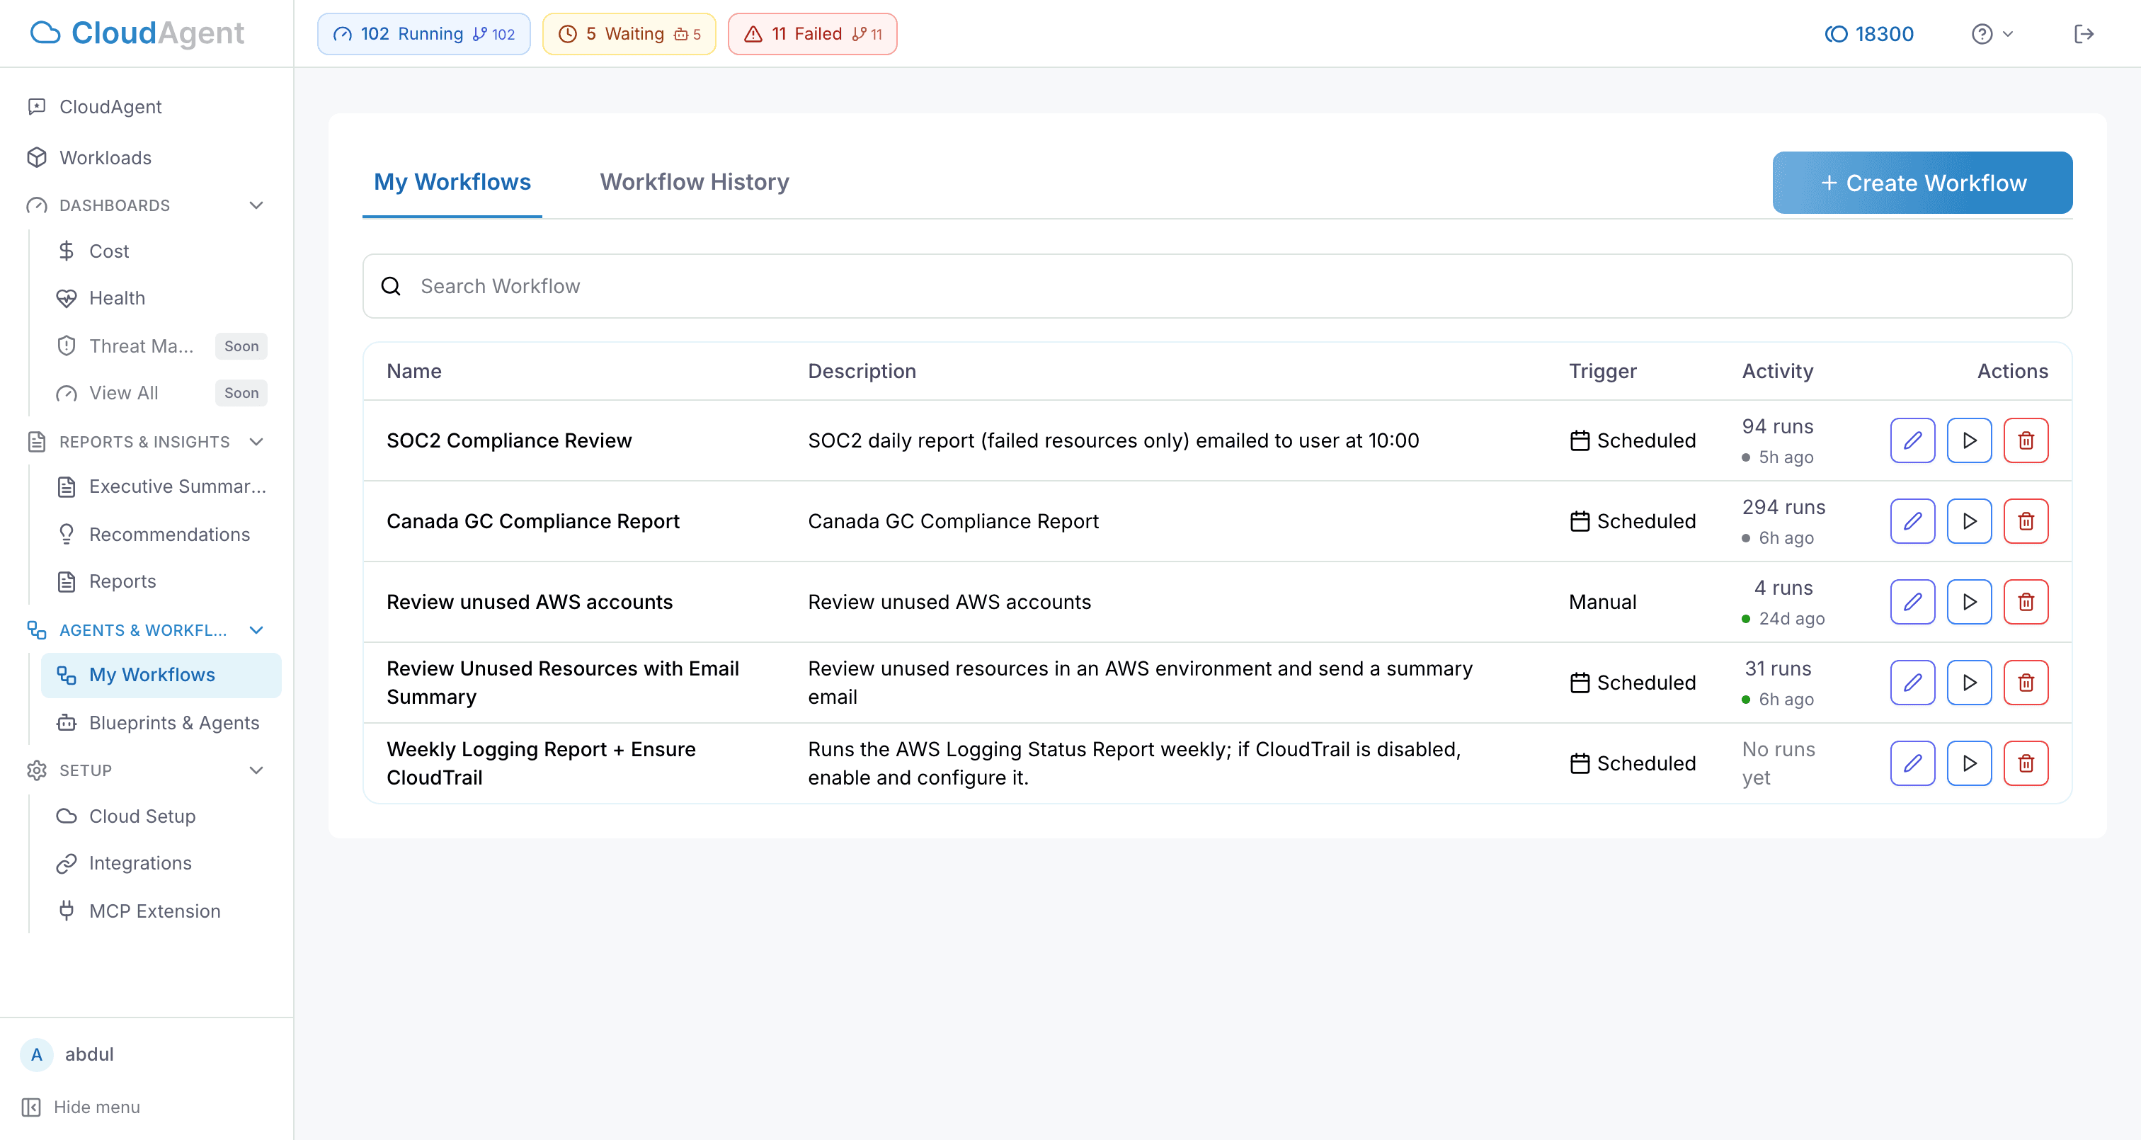The height and width of the screenshot is (1140, 2141).
Task: Open the MCP Extension plug icon
Action: pos(67,911)
